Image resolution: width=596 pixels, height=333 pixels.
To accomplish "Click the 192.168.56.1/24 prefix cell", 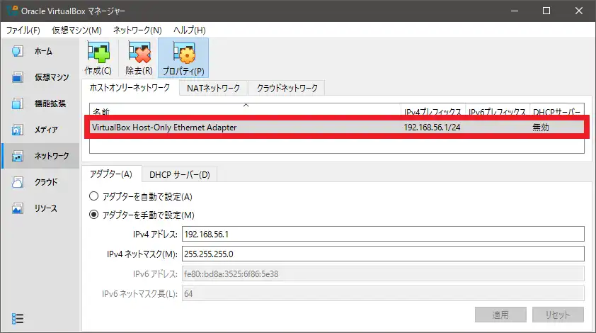I will pyautogui.click(x=432, y=128).
